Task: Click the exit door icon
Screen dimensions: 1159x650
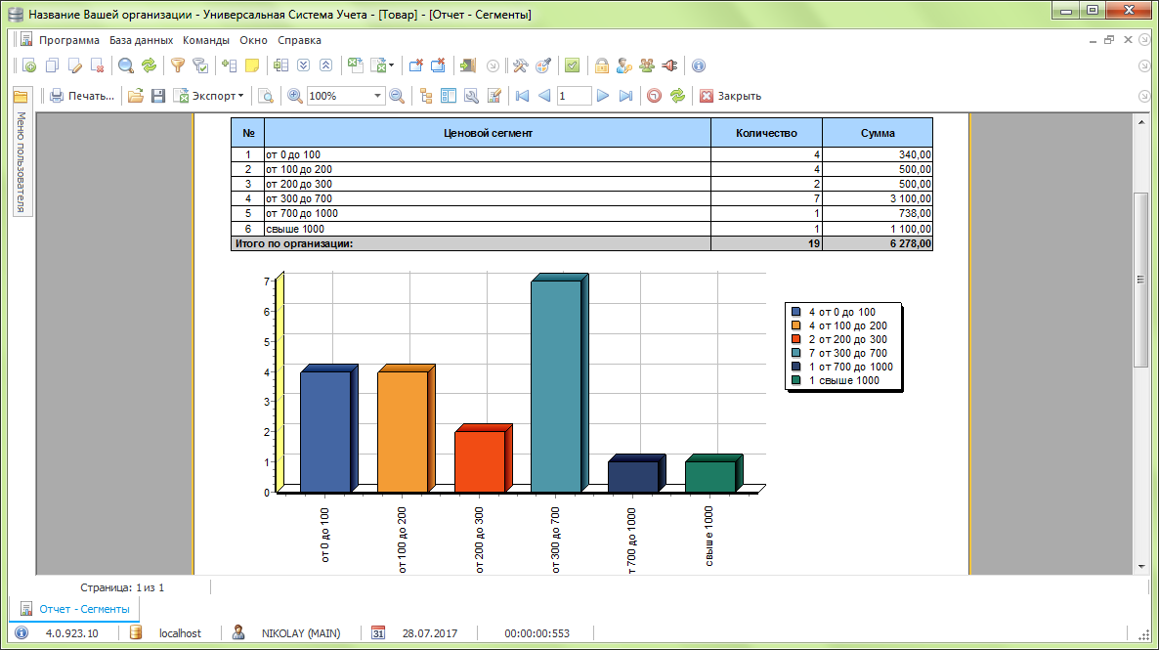Action: click(x=467, y=65)
